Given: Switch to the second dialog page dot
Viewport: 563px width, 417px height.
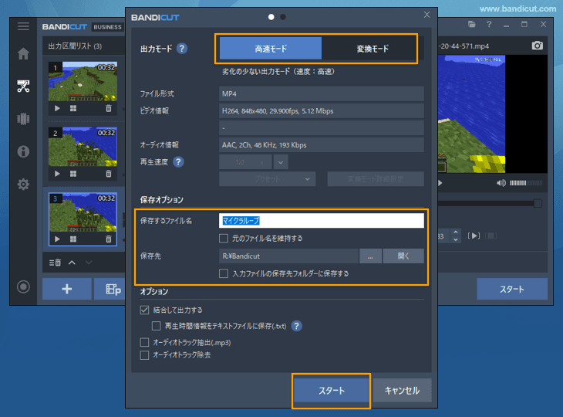Looking at the screenshot, I should (283, 17).
